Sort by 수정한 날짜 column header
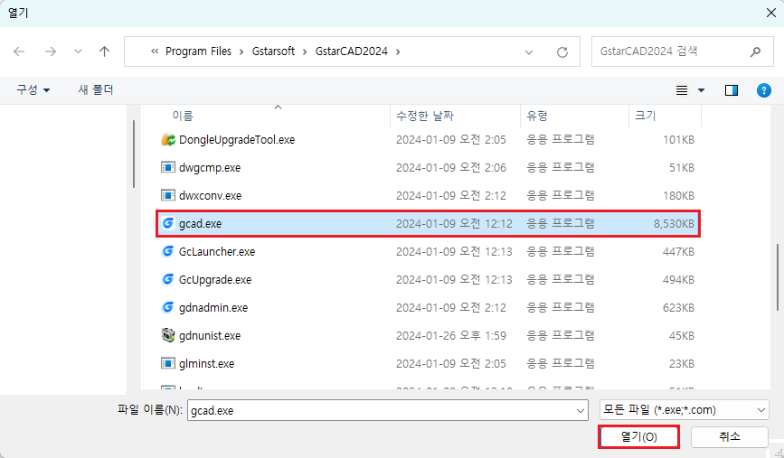This screenshot has height=458, width=784. [x=425, y=116]
